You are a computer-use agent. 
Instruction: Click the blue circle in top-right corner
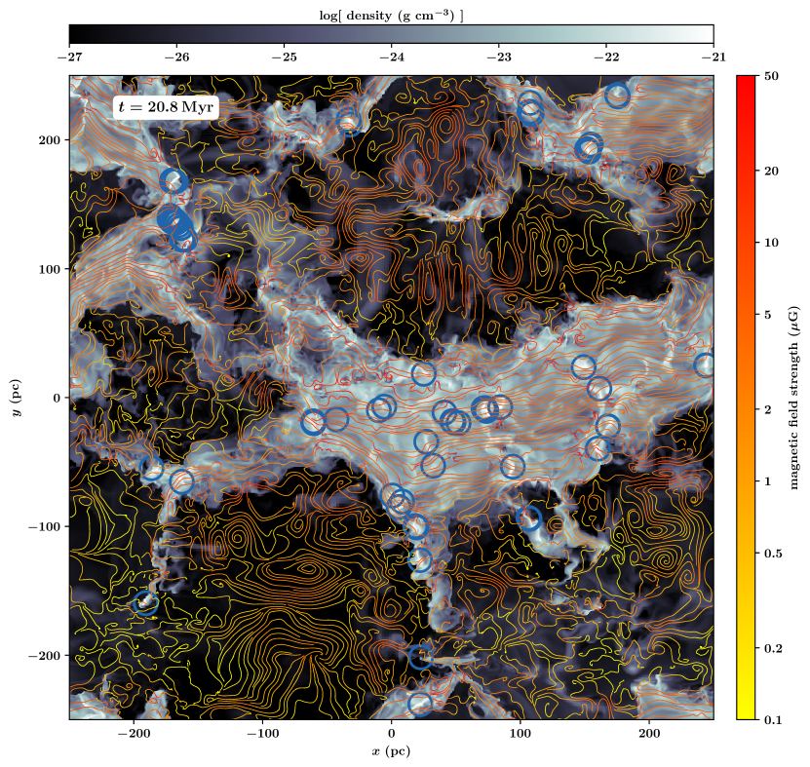[x=617, y=96]
